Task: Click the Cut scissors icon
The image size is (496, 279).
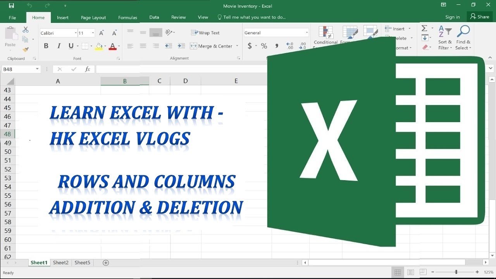Action: (x=26, y=29)
